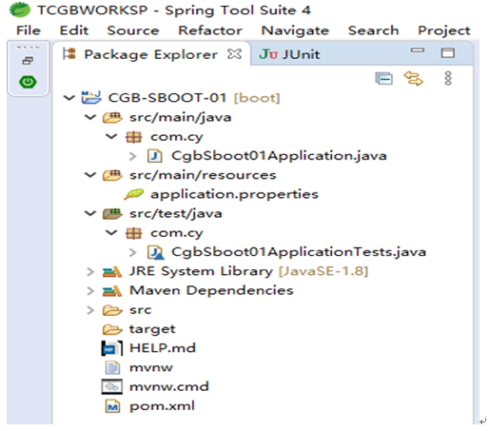Toggle Link with Editor arrows icon
The width and height of the screenshot is (489, 431).
pos(413,78)
